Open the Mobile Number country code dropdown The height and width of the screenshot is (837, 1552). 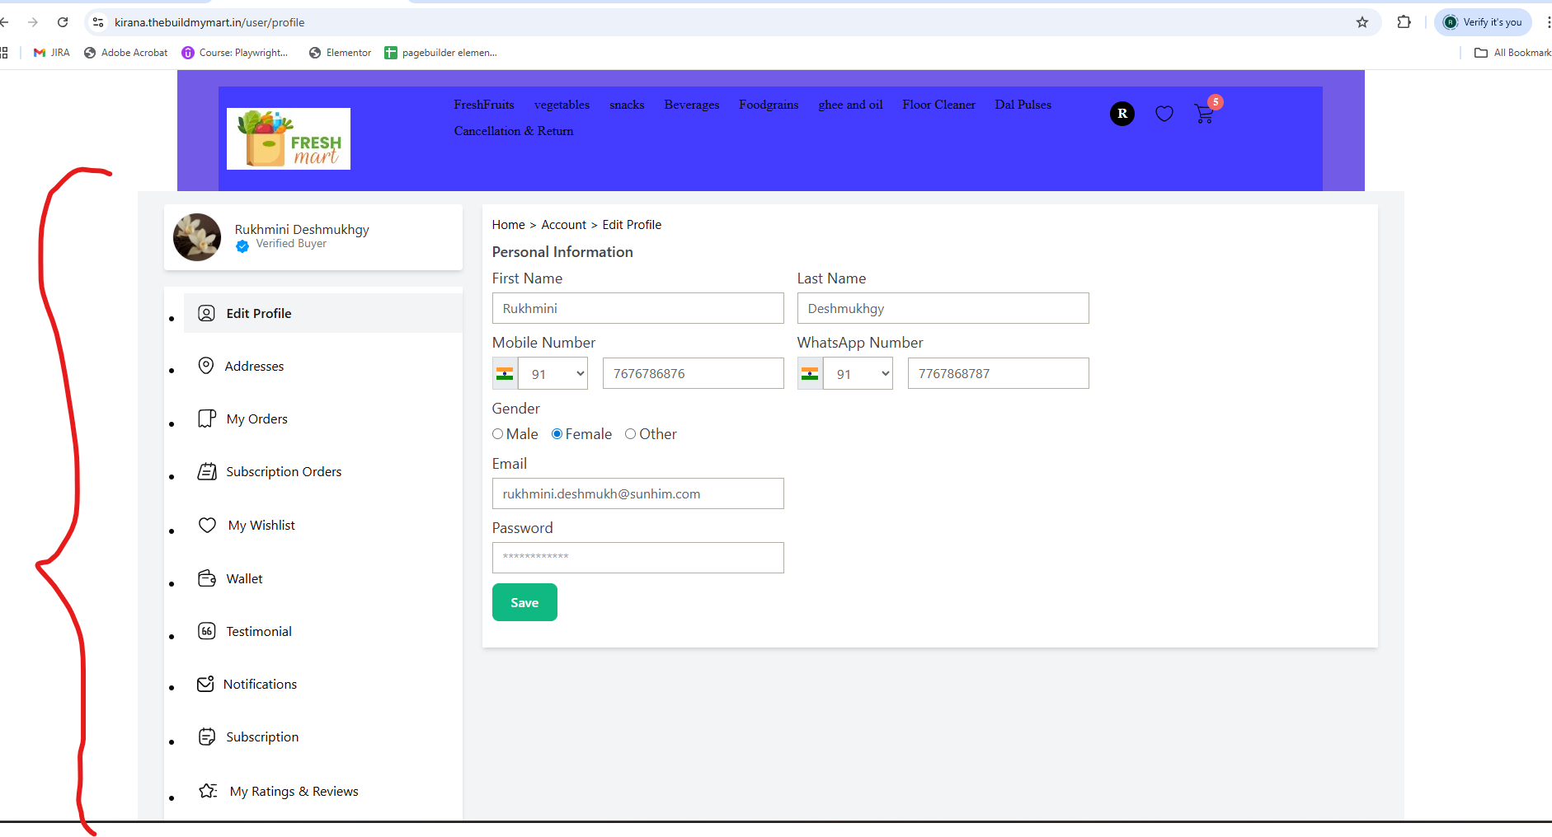tap(553, 374)
